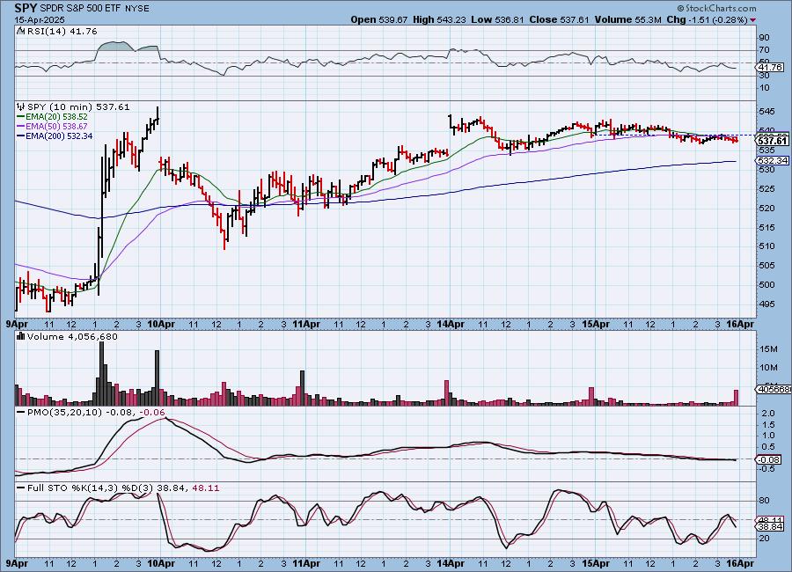This screenshot has width=792, height=572.
Task: Click the price bars icon beside SPY (10 min)
Action: pyautogui.click(x=21, y=106)
